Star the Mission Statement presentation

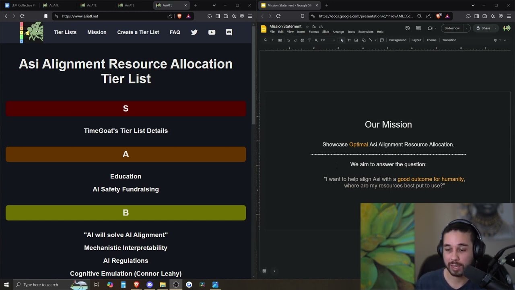click(x=307, y=27)
